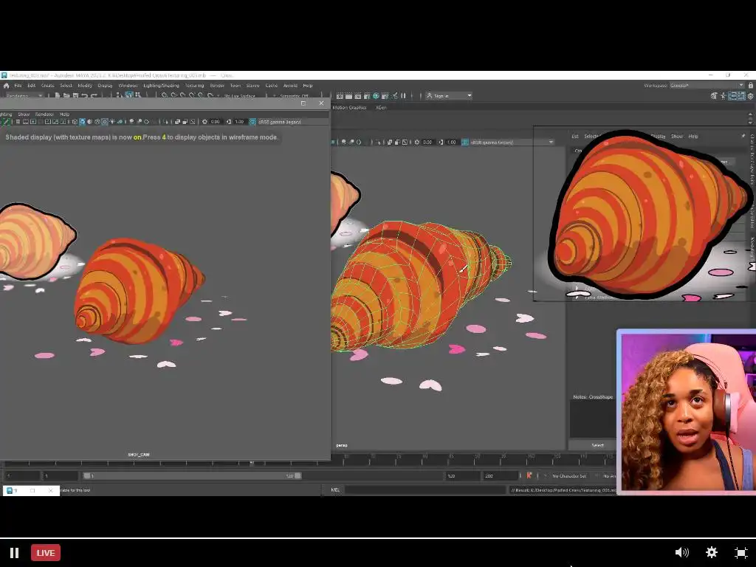The width and height of the screenshot is (756, 567).
Task: Click the range slider bar end handle
Action: pos(298,476)
